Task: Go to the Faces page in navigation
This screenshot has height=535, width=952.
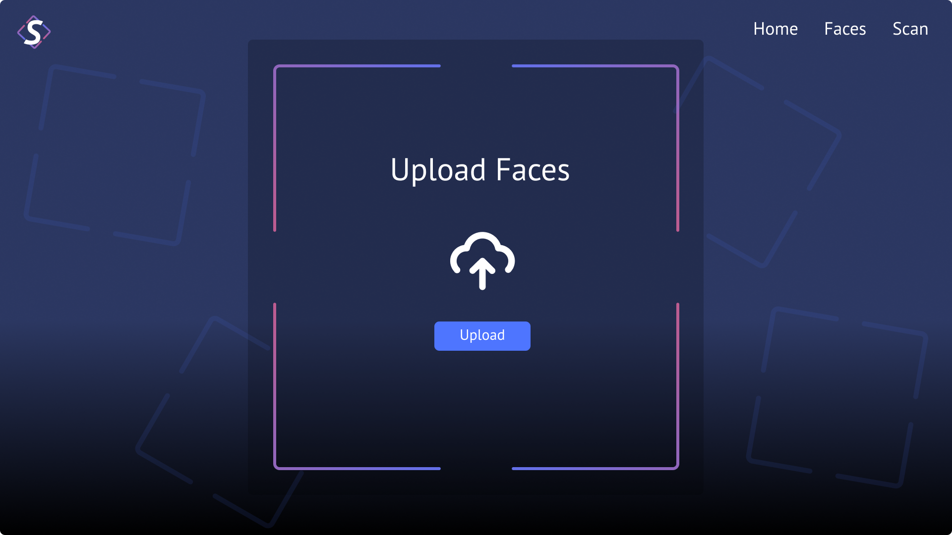Action: tap(845, 29)
